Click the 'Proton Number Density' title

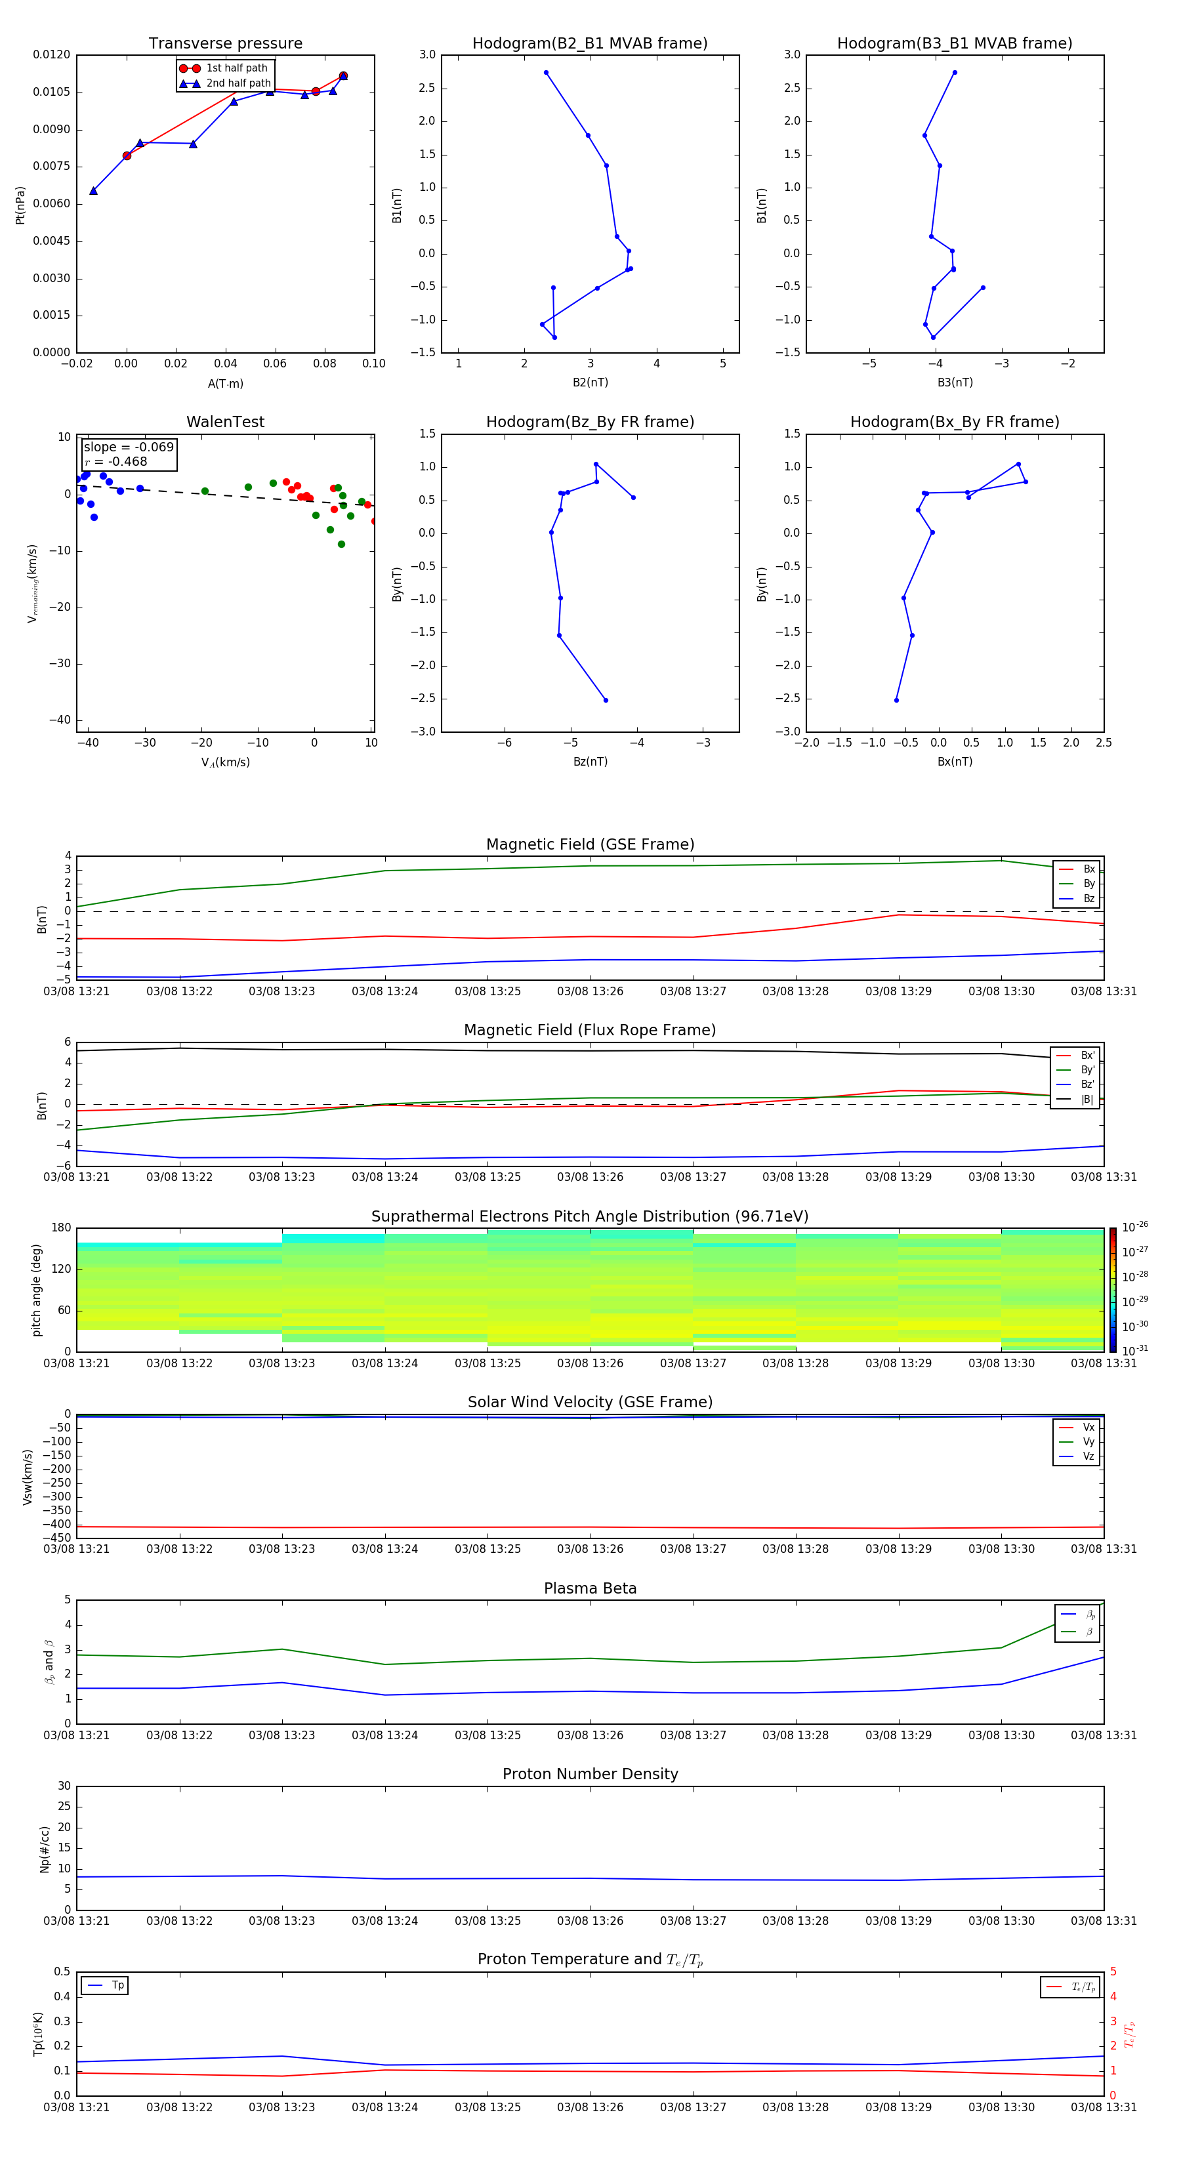590,1774
